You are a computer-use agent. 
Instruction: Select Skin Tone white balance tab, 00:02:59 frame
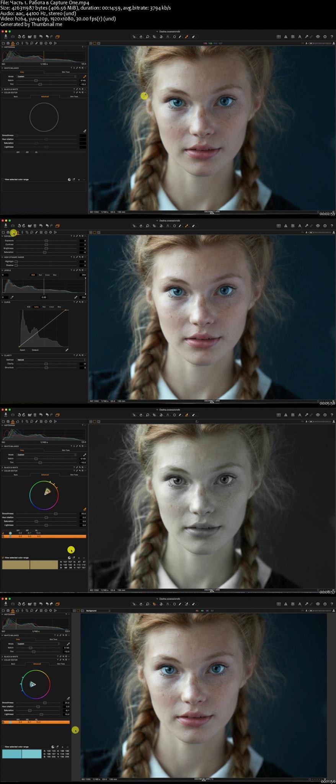(66, 72)
